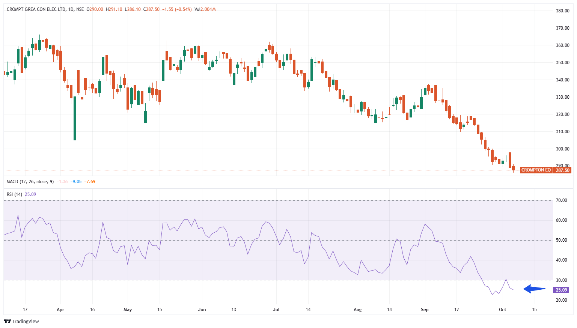
Task: Click the 380.00 price scale label
Action: pyautogui.click(x=562, y=11)
